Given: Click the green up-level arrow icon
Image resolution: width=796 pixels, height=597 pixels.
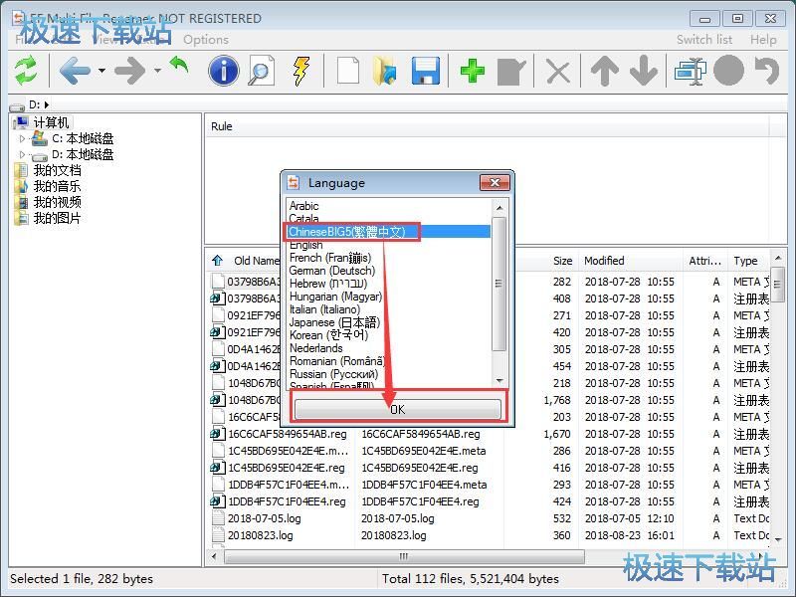Looking at the screenshot, I should click(179, 65).
